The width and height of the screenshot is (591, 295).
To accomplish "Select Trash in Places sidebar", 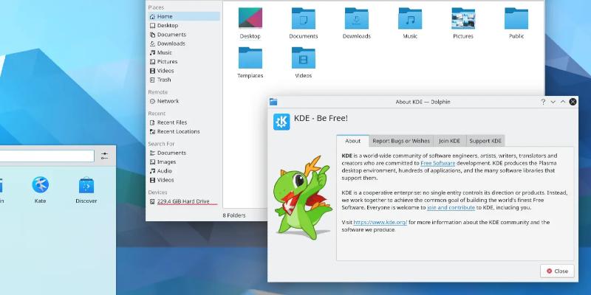I will [163, 80].
